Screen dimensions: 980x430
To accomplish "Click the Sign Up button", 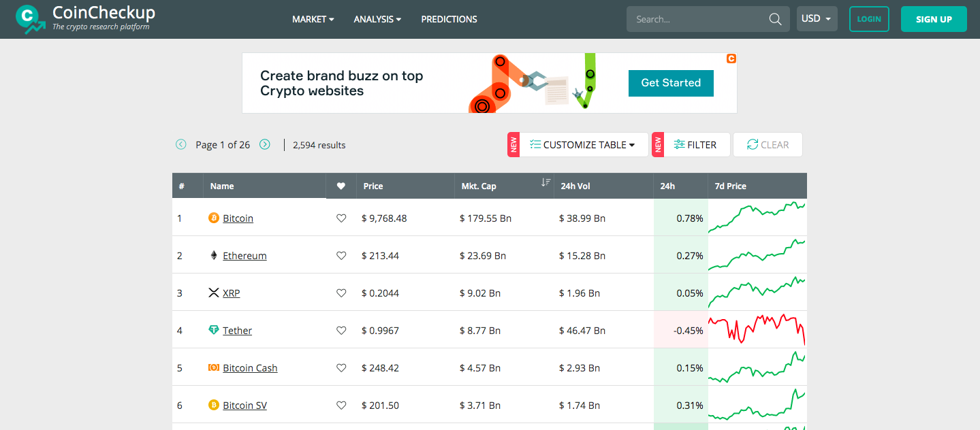I will pos(933,19).
